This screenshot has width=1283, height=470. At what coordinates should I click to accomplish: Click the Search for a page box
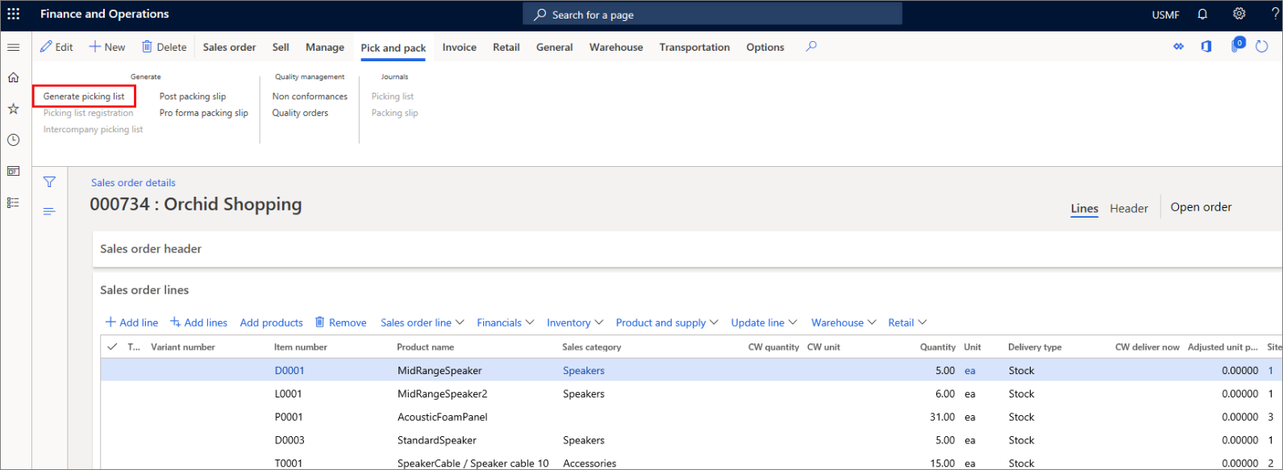(x=713, y=15)
